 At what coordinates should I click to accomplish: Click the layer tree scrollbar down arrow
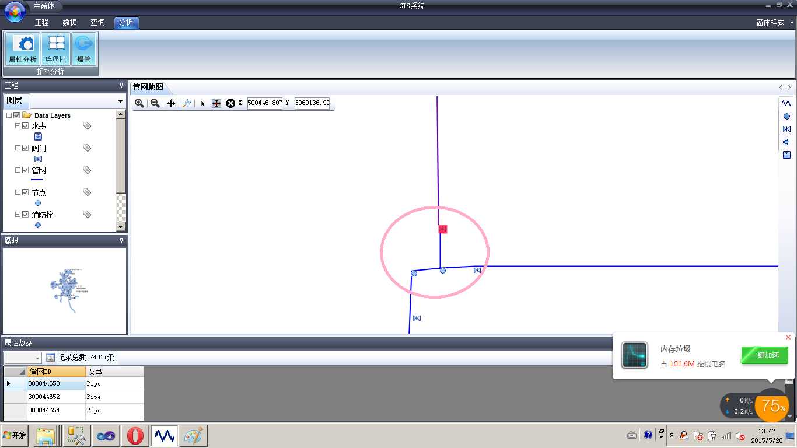tap(121, 227)
